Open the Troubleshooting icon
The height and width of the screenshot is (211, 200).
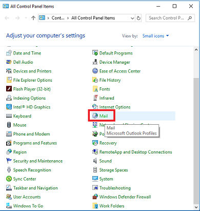(95, 188)
